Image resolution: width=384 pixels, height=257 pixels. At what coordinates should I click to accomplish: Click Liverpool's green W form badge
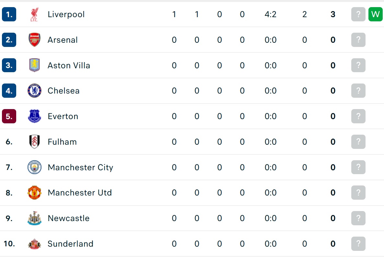pyautogui.click(x=376, y=14)
